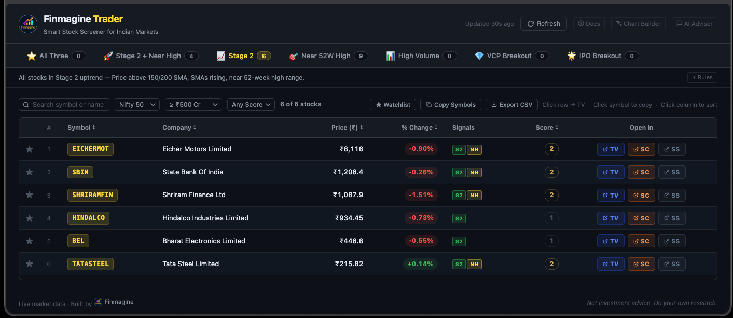Expand the Any Score filter dropdown
Viewport: 733px width, 318px height.
pos(251,105)
